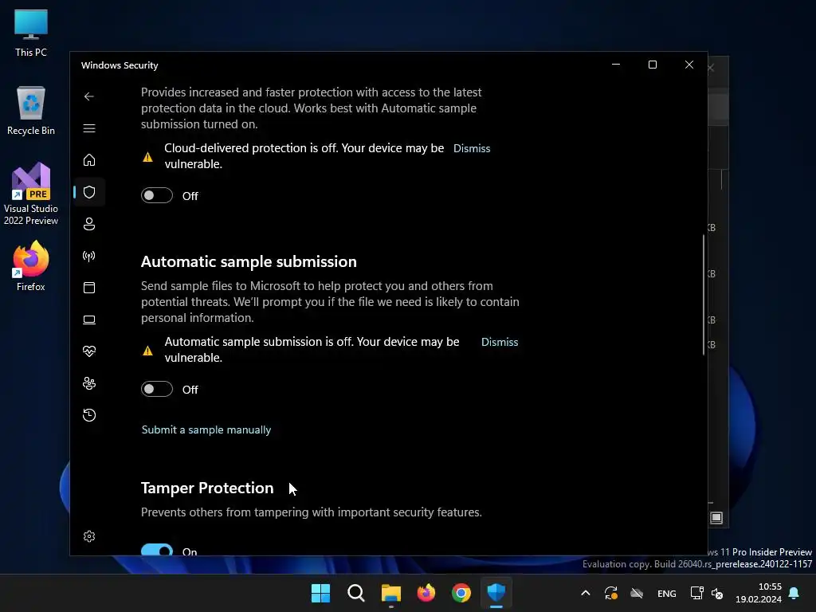Minimize the Windows Security window

(x=616, y=65)
